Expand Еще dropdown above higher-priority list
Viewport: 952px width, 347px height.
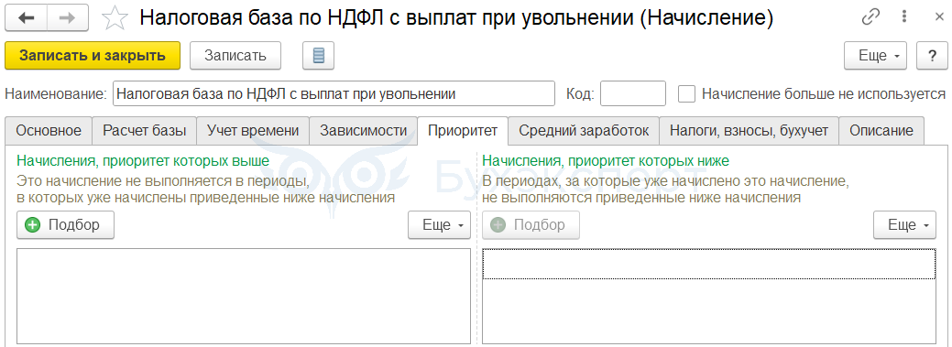(x=440, y=225)
